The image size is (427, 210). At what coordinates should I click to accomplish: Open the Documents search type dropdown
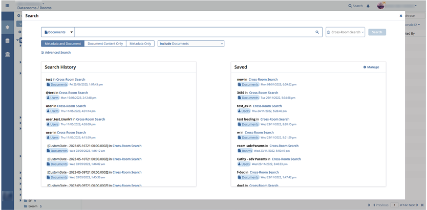coord(58,32)
